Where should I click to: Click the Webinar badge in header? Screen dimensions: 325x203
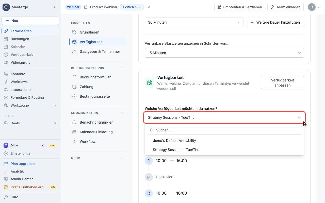tap(73, 7)
